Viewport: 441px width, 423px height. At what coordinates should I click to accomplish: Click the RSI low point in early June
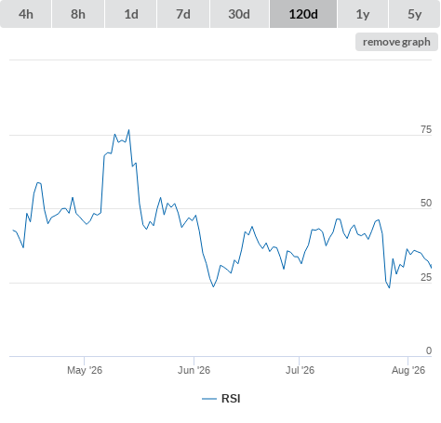(213, 286)
